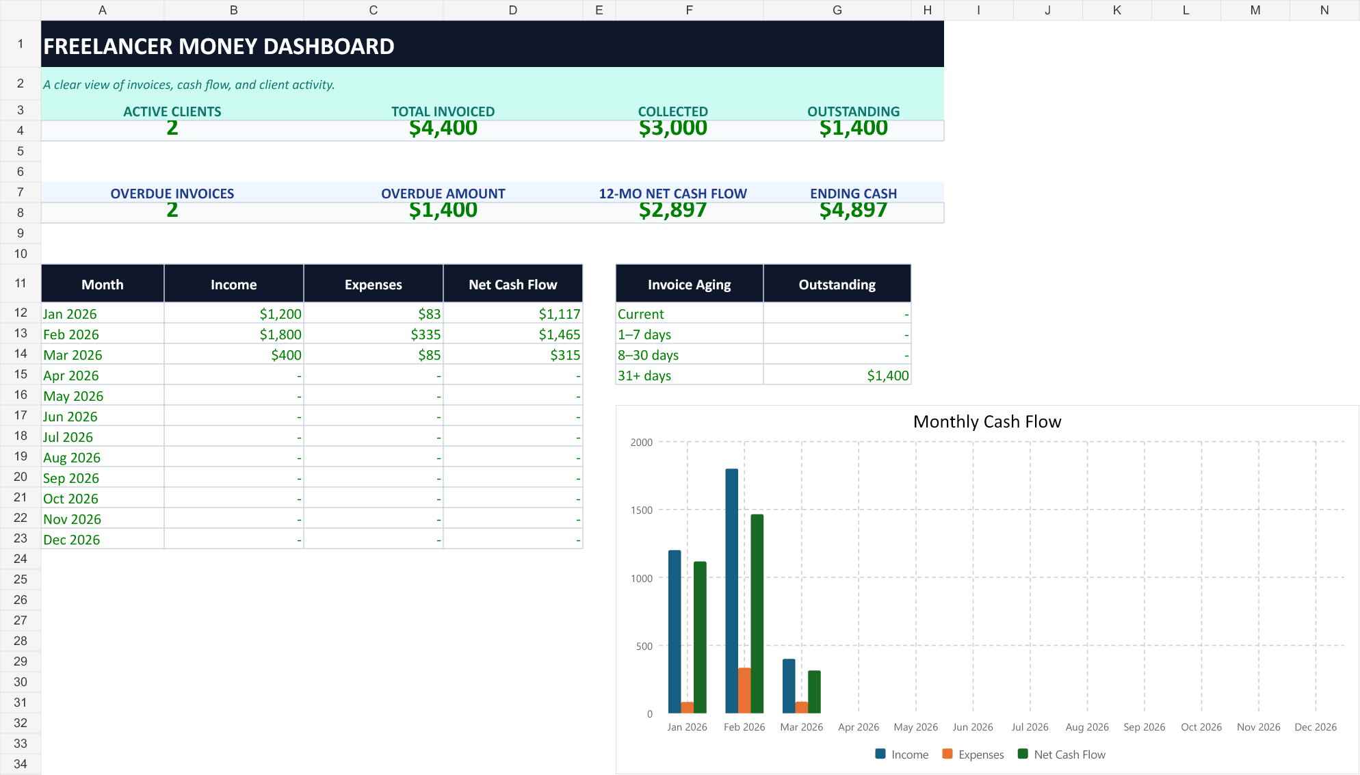
Task: Click the $1,200 January income cell
Action: pos(234,313)
